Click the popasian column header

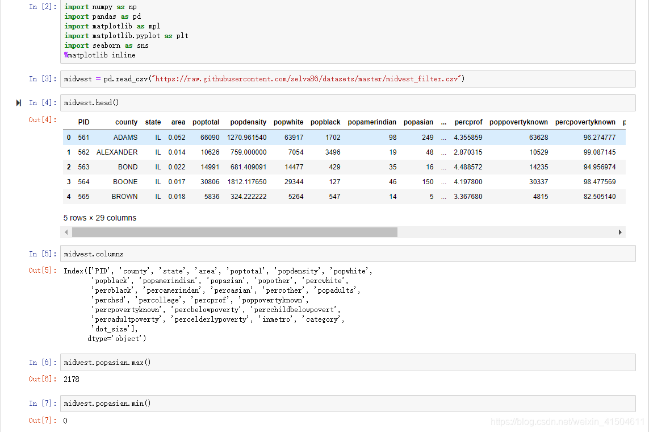[x=418, y=122]
